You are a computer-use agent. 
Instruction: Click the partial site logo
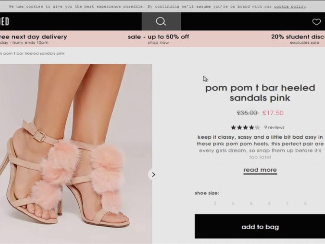click(x=4, y=22)
